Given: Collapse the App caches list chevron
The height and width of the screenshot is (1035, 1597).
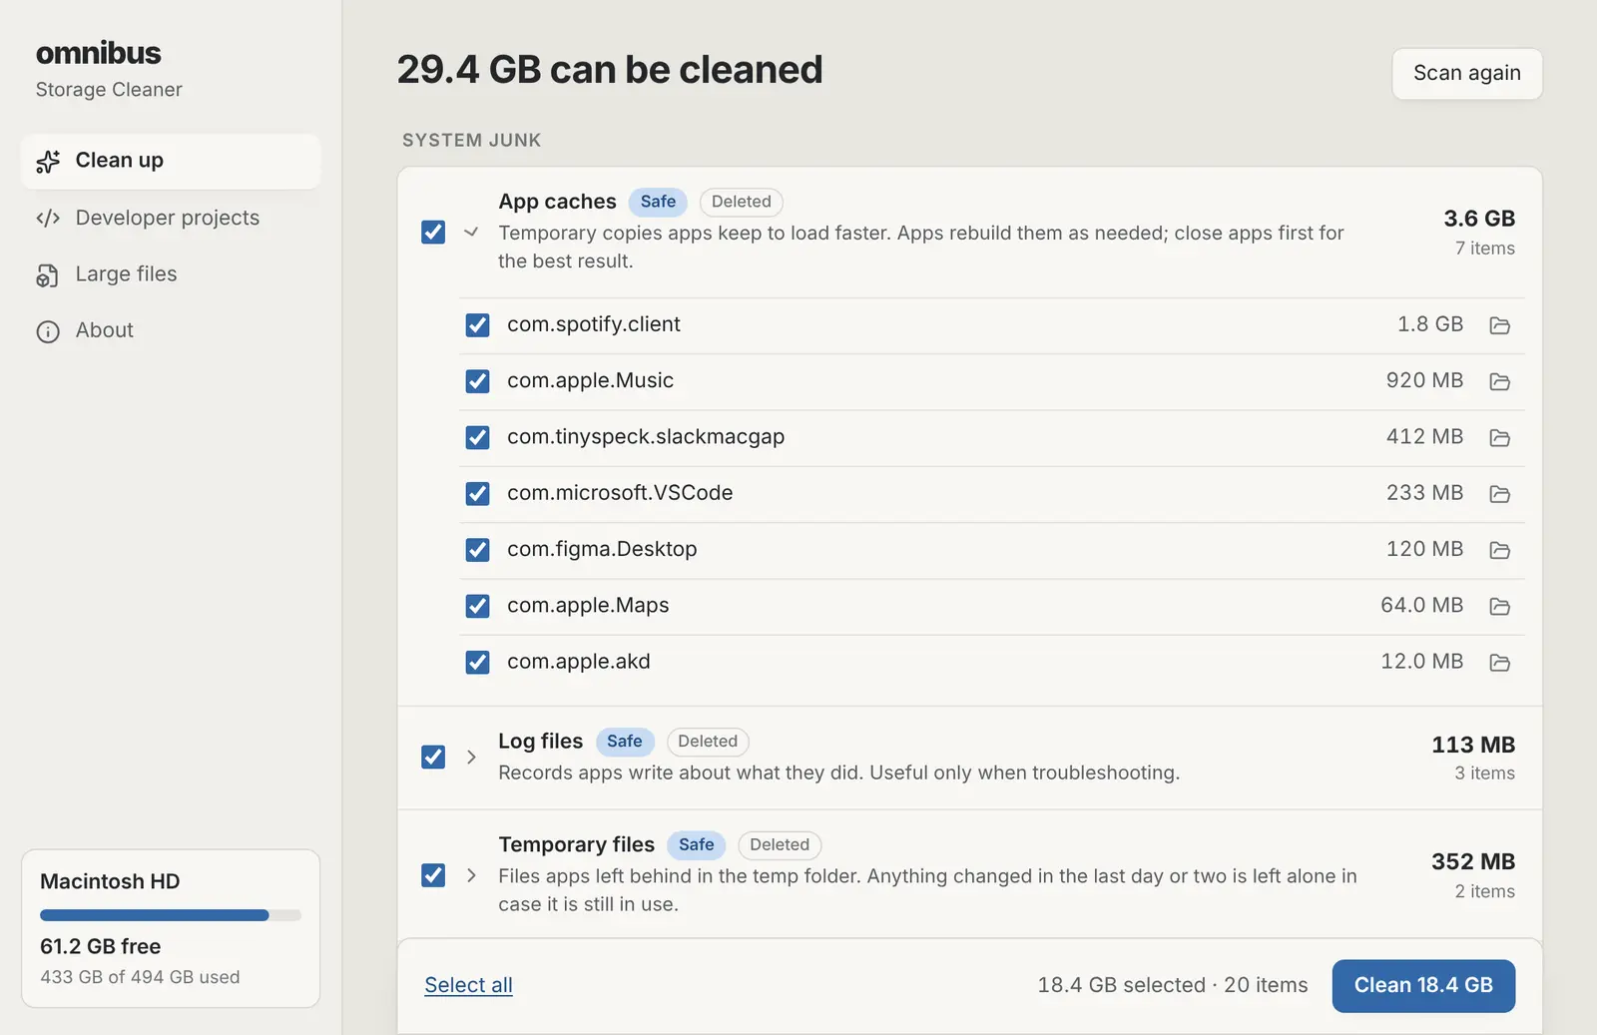Looking at the screenshot, I should pos(471,233).
